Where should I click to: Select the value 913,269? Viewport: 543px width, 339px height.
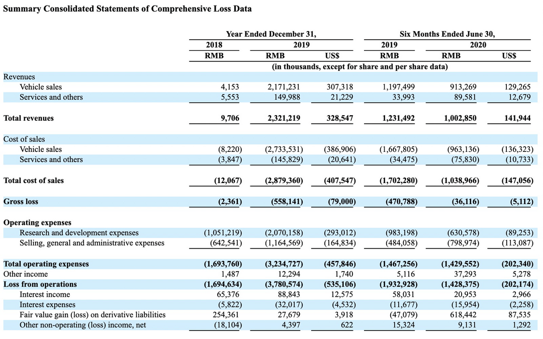(x=463, y=87)
